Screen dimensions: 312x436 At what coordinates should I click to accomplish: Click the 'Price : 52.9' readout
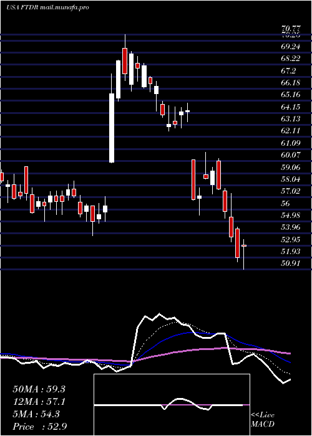pos(39,427)
